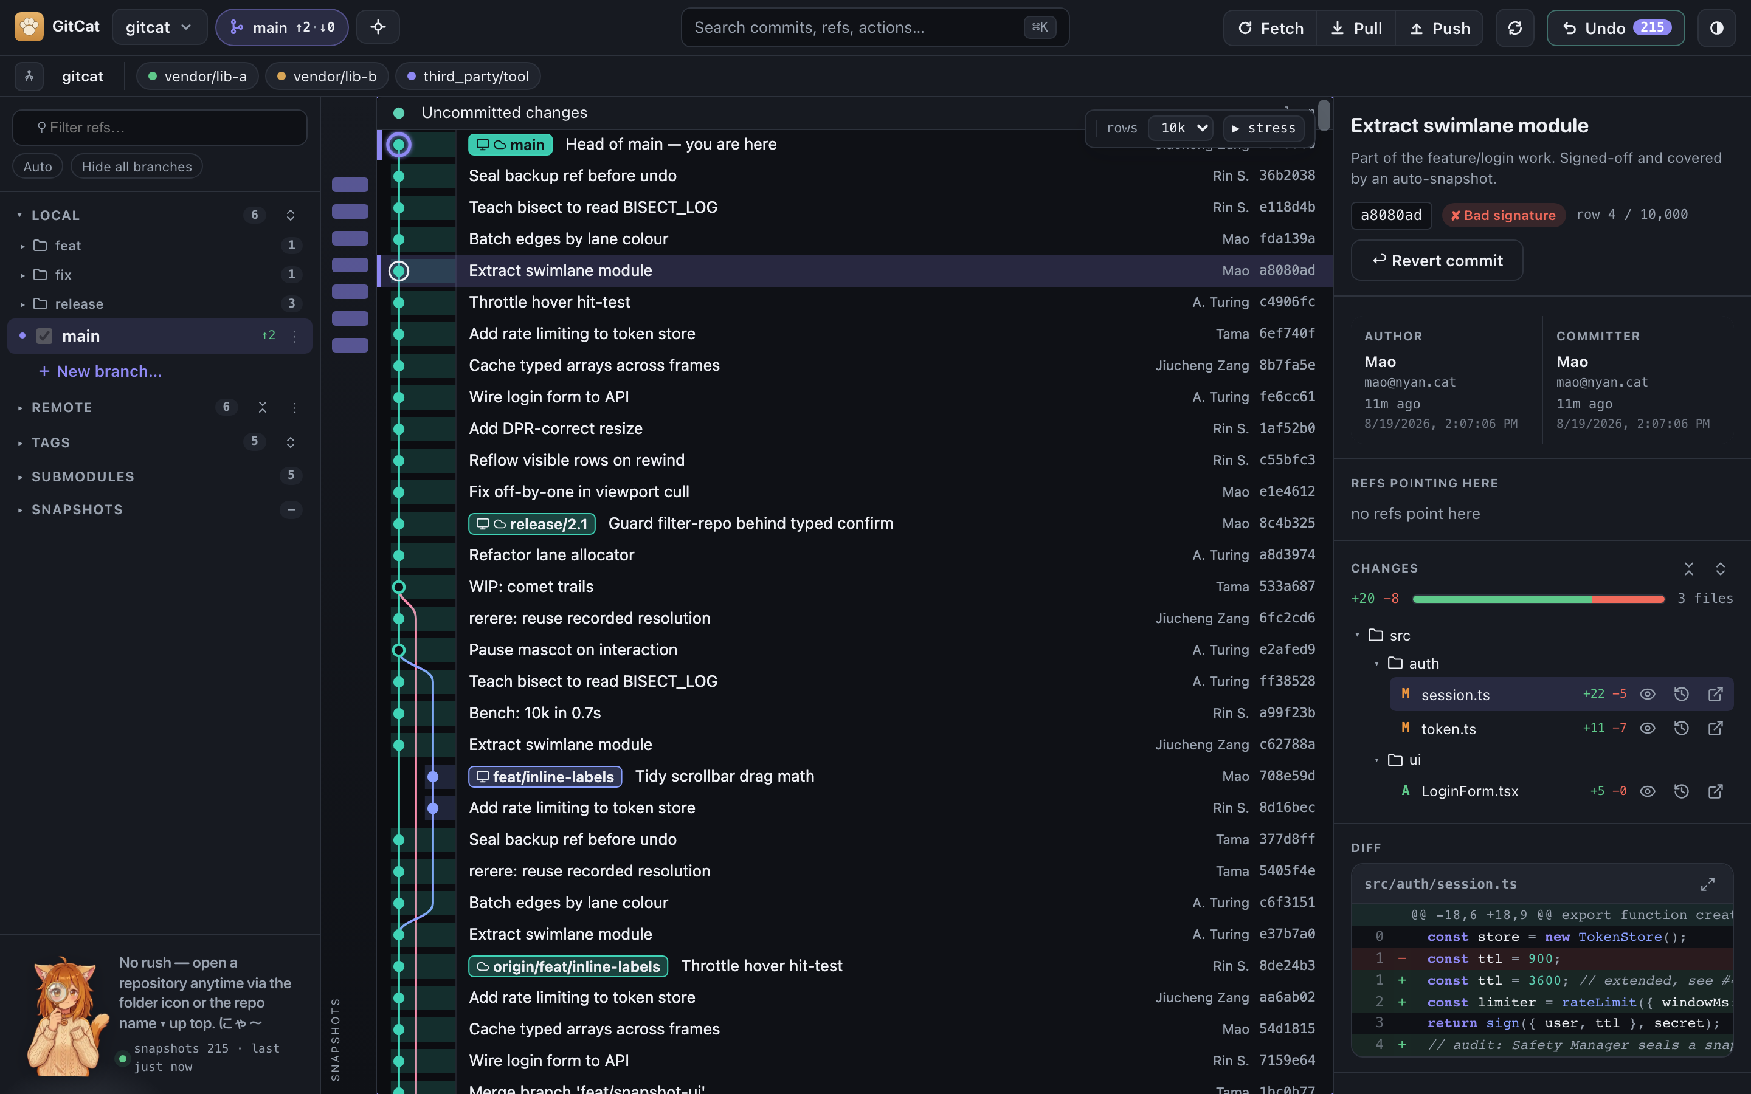Expand the SNAPSHOTS section
1751x1094 pixels.
coord(20,509)
